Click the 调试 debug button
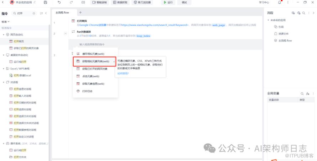 click(184, 2)
